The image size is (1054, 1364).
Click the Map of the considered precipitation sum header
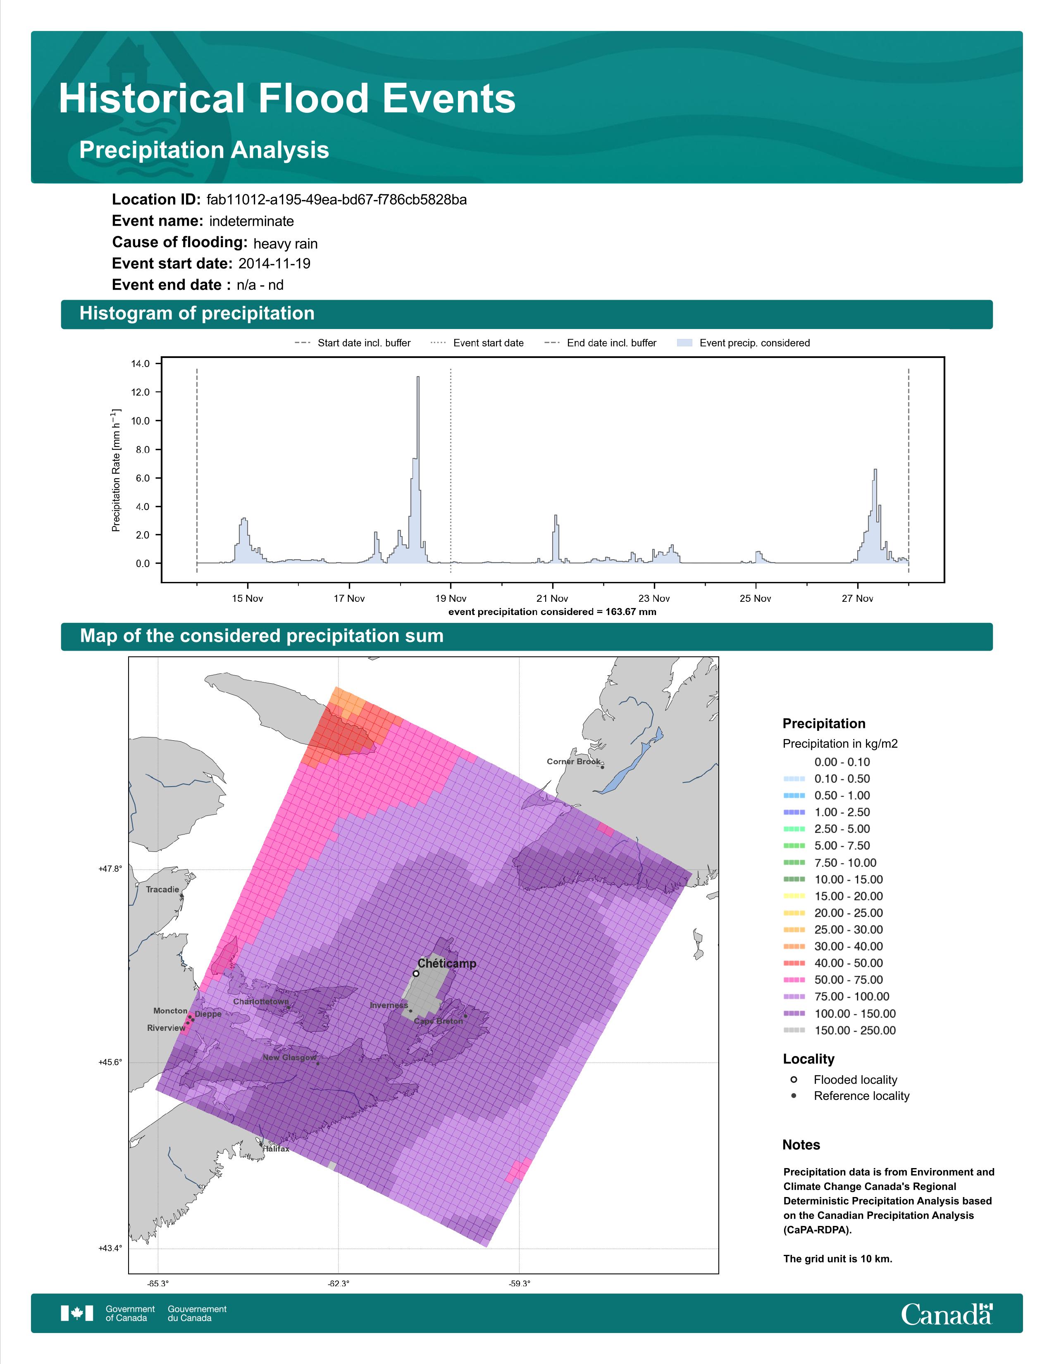pos(262,636)
